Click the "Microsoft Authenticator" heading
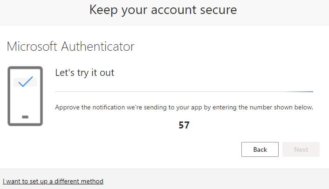The image size is (329, 189). pyautogui.click(x=70, y=47)
